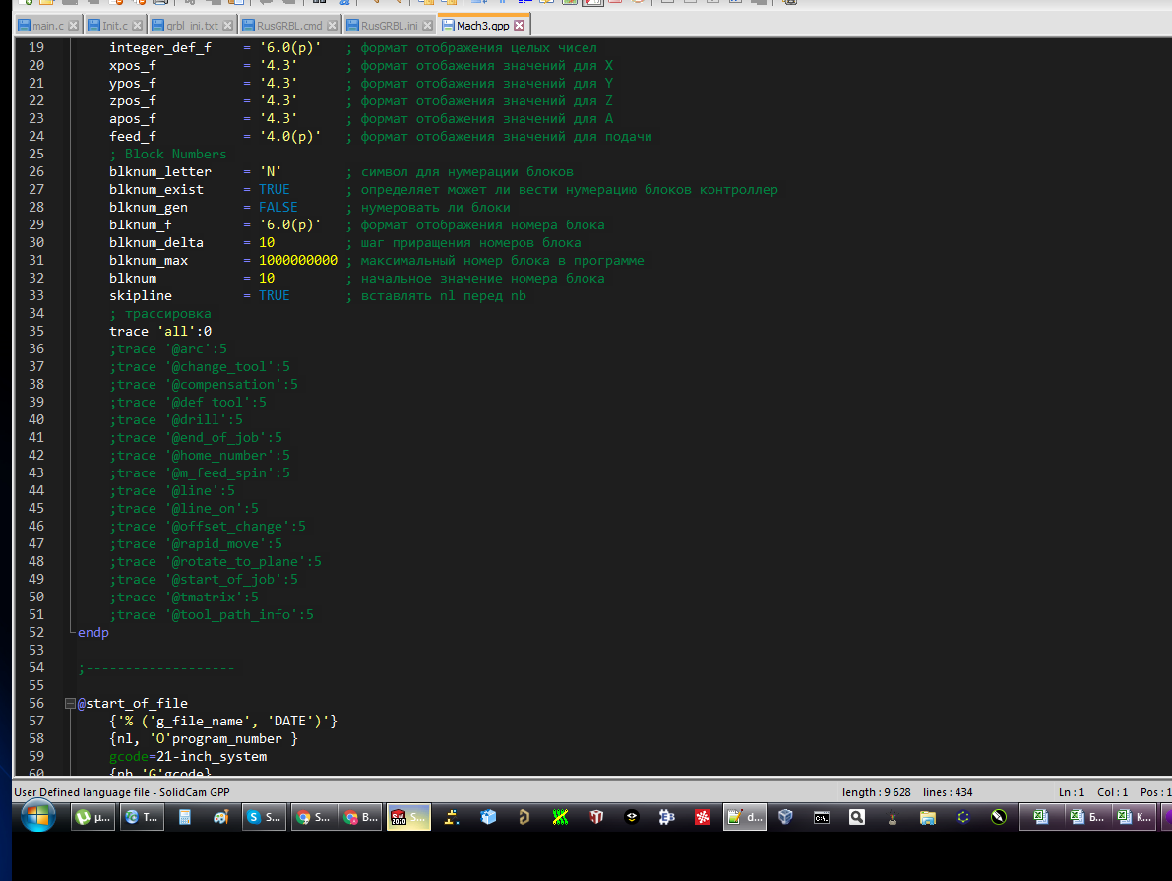Place cursor in the trace 'all':0 line
The width and height of the screenshot is (1172, 881).
(x=160, y=332)
